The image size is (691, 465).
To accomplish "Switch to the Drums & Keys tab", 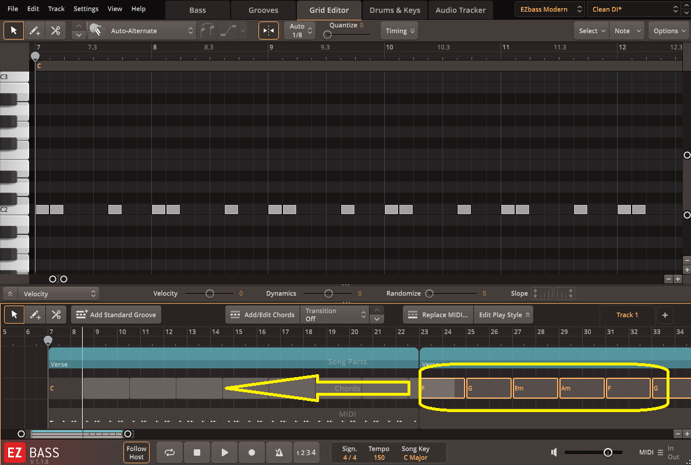I will tap(395, 10).
